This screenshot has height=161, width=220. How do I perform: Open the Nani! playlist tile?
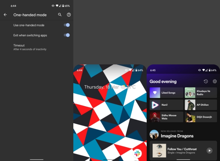(166, 105)
